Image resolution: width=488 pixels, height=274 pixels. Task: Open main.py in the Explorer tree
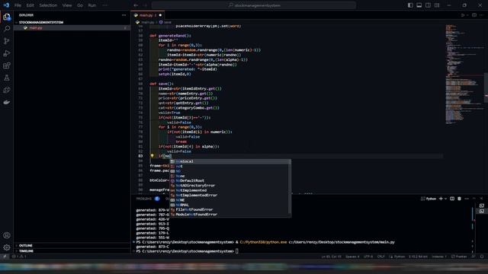click(x=72, y=27)
